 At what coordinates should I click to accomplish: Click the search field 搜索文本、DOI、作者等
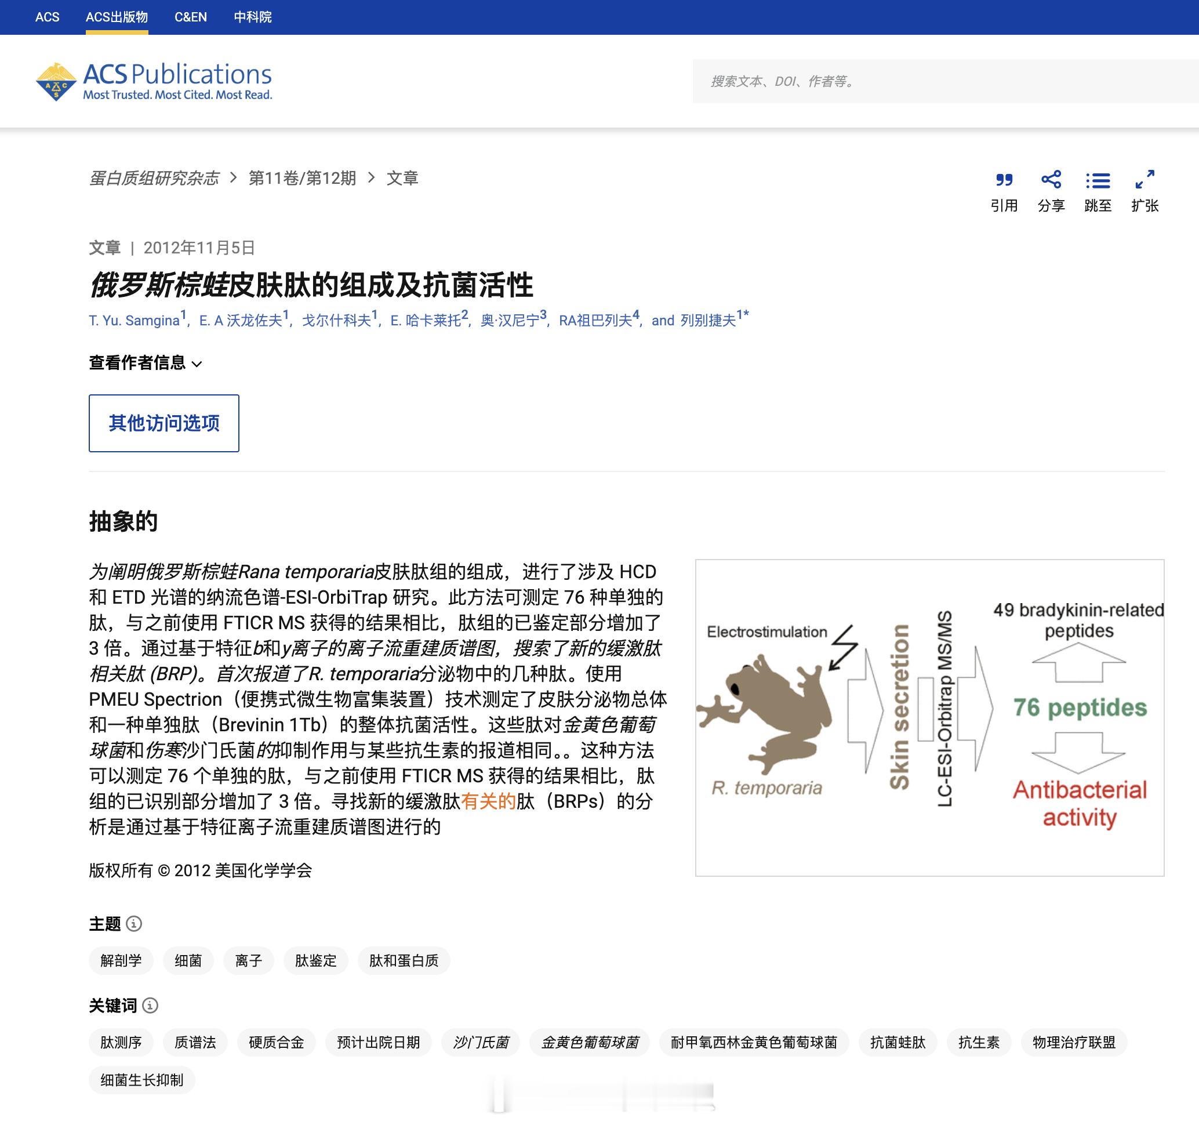(946, 81)
